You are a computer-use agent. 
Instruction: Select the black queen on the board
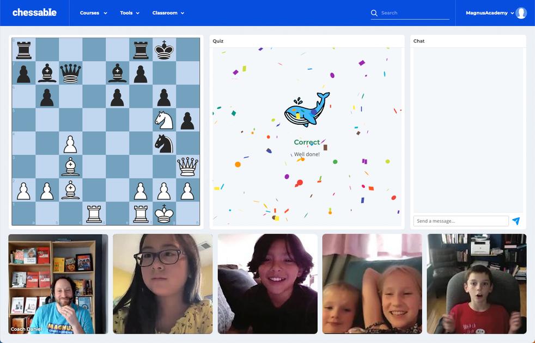tap(70, 72)
